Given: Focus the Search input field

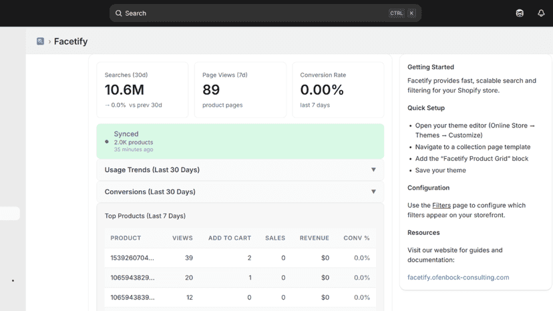Looking at the screenshot, I should [x=265, y=13].
